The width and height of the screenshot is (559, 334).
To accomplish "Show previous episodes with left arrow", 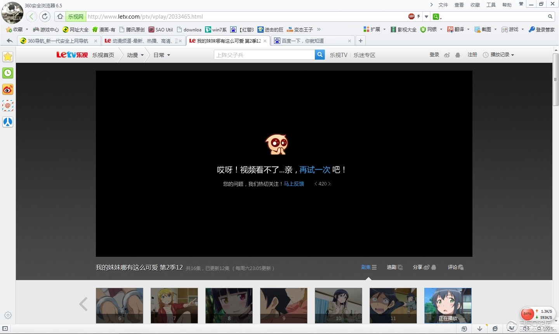I will tap(83, 304).
